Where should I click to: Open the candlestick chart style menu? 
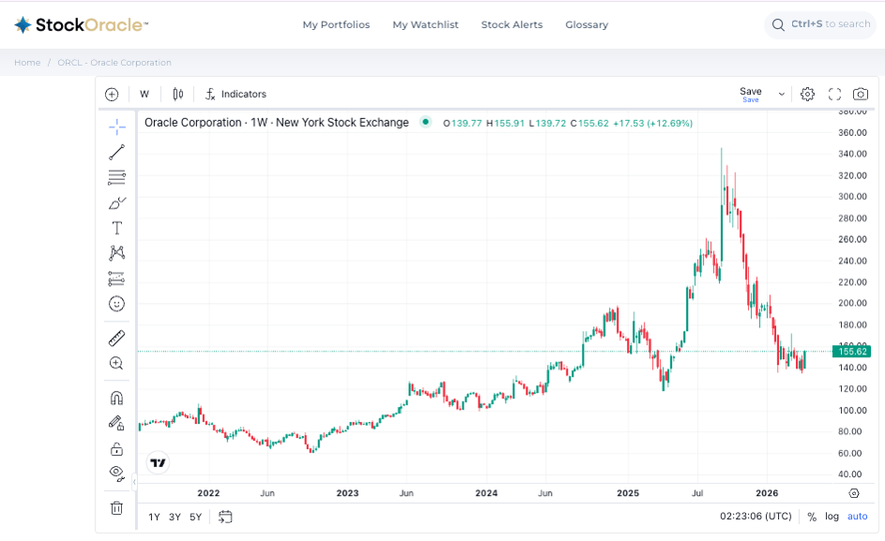click(x=177, y=94)
